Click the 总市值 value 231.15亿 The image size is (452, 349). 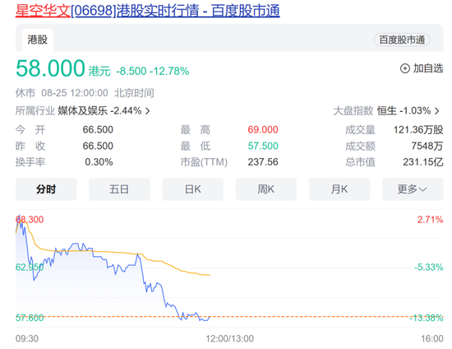click(x=423, y=162)
